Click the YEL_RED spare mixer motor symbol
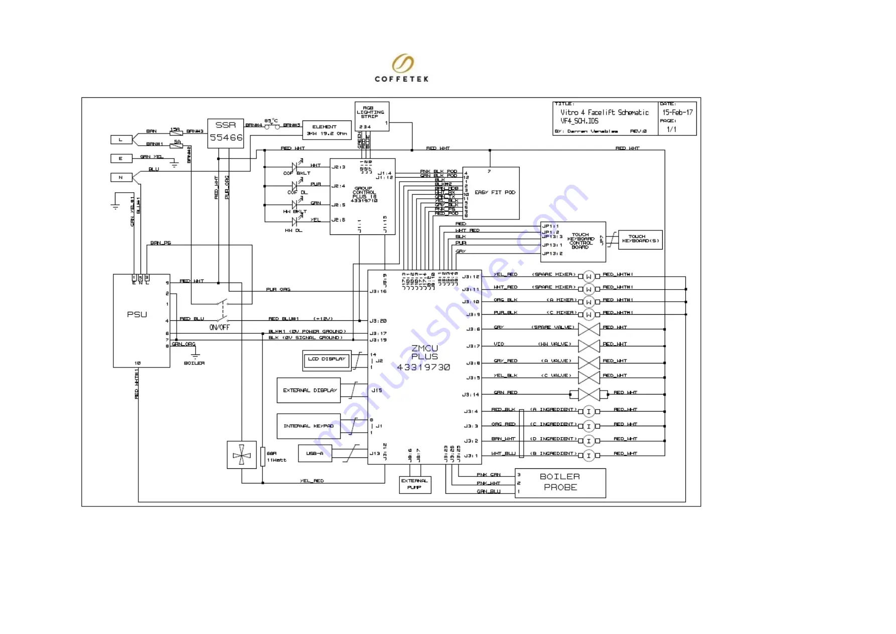This screenshot has height=634, width=896. click(589, 277)
